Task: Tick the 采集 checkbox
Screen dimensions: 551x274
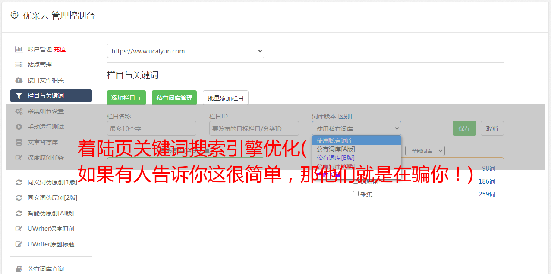Action: coord(356,194)
